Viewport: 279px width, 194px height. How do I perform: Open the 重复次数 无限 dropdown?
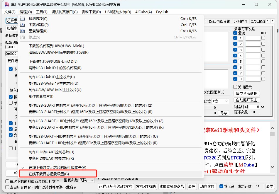pyautogui.click(x=87, y=180)
